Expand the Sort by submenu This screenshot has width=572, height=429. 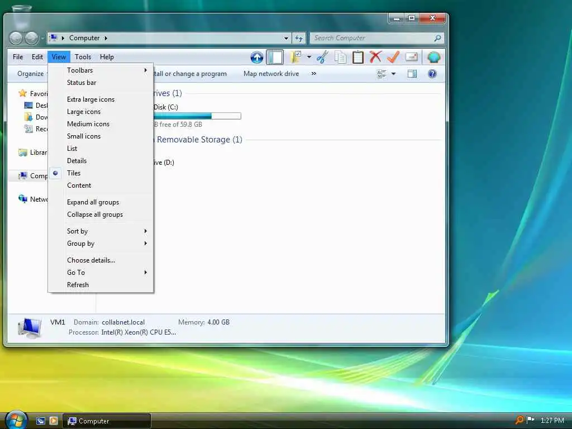click(101, 231)
